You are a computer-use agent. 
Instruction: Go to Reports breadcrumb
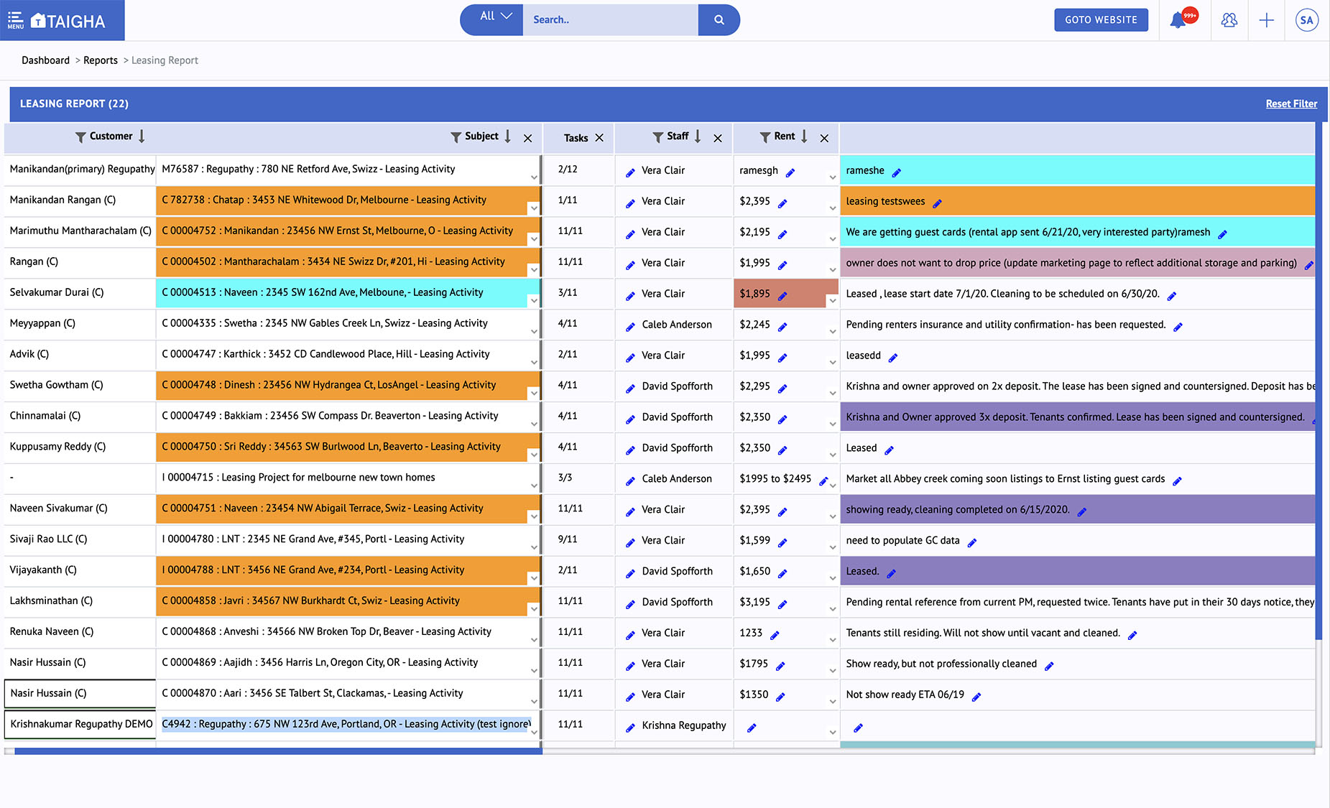point(101,60)
